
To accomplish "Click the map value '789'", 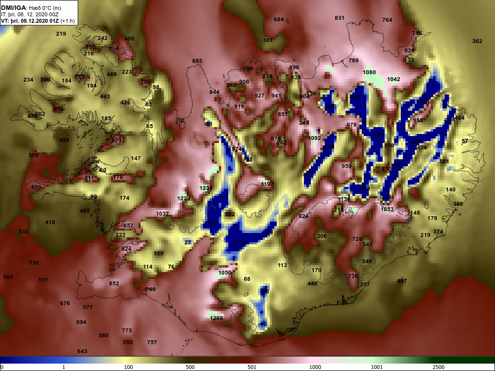I will 353,60.
